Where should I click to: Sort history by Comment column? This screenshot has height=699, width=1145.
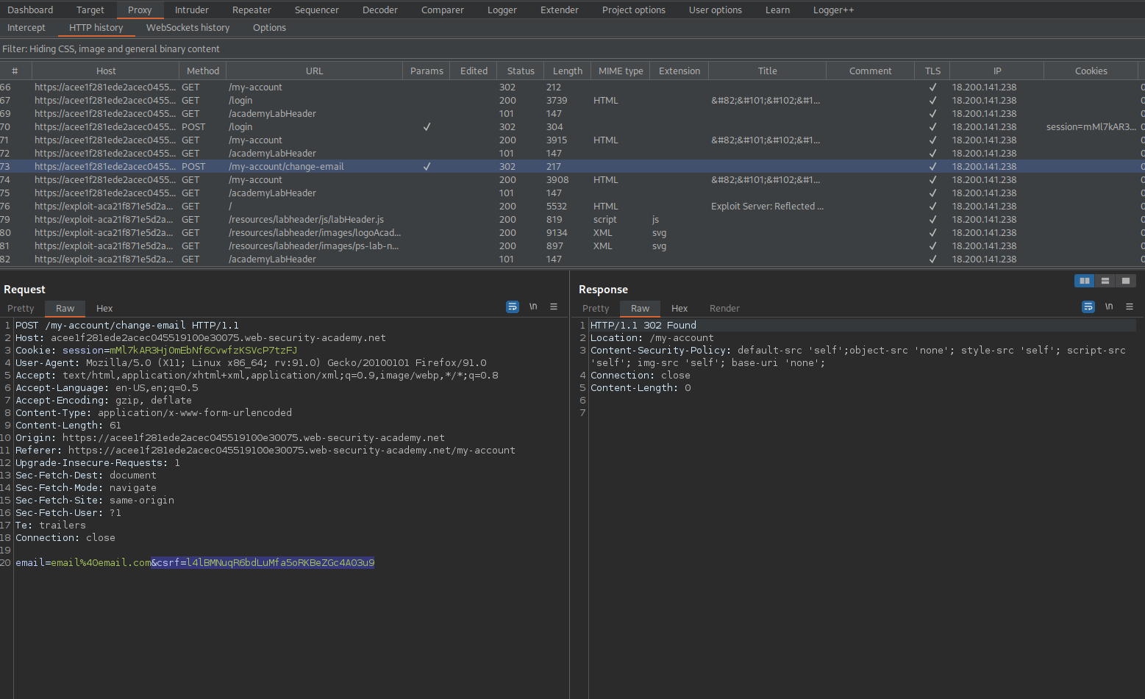point(871,71)
